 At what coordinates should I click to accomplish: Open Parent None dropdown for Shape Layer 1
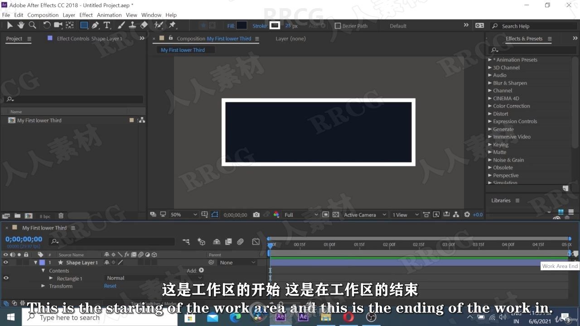[x=237, y=263]
